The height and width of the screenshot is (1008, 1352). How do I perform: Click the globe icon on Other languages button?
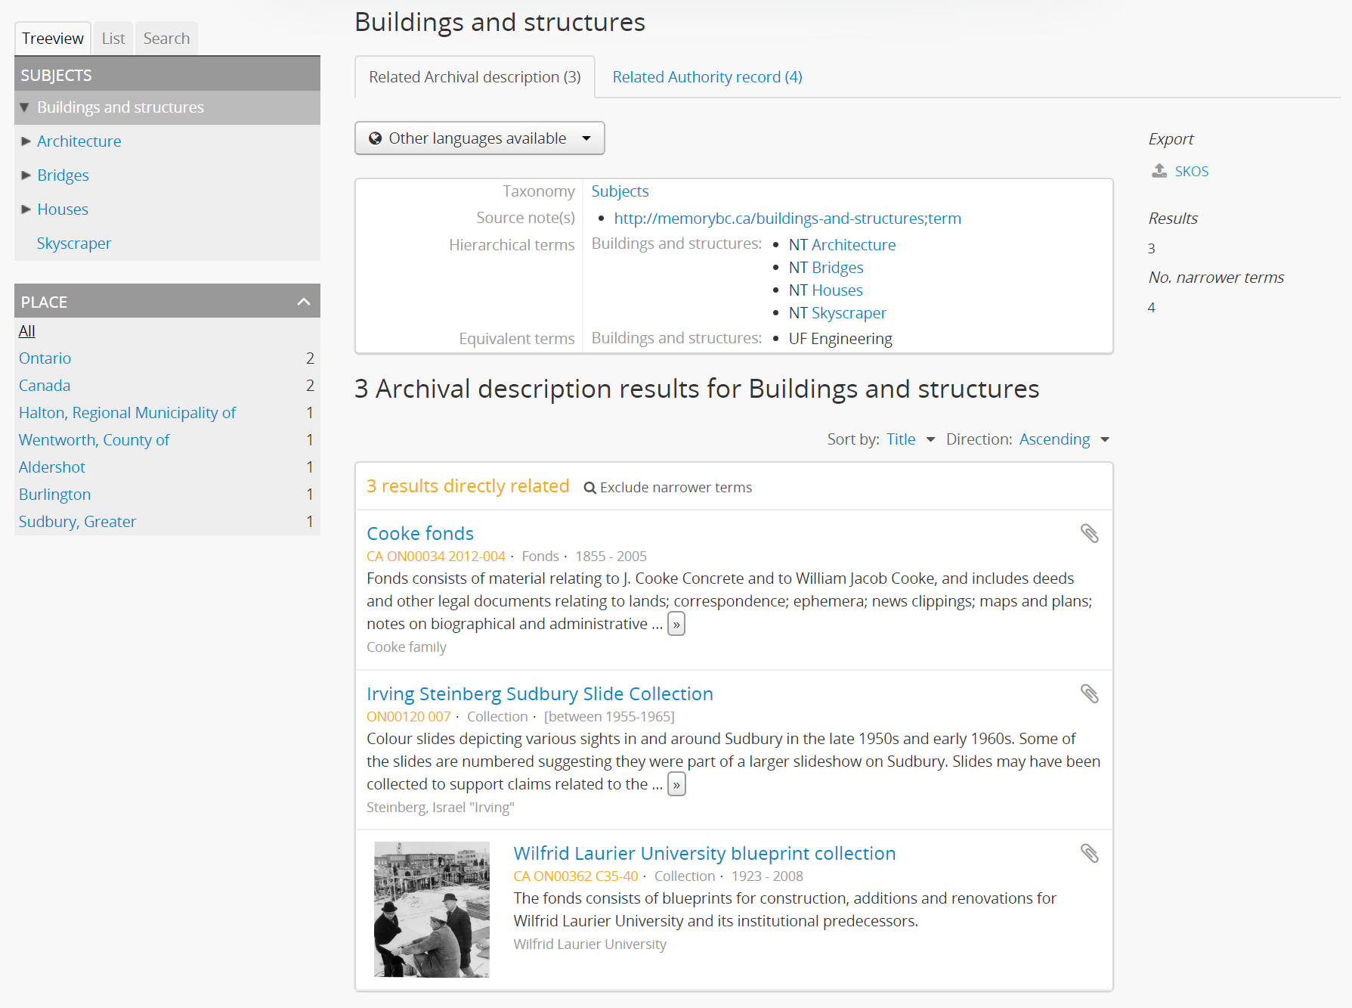[x=376, y=138]
